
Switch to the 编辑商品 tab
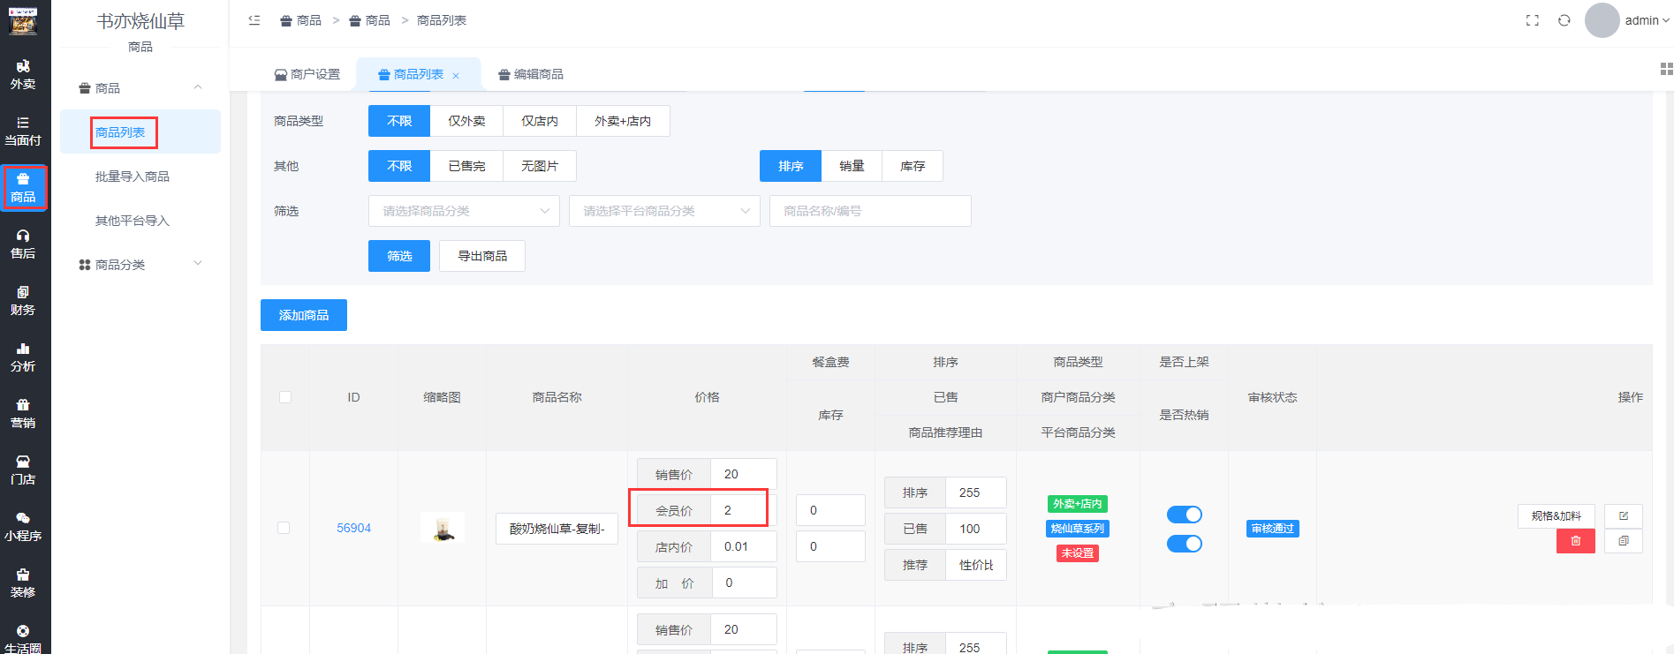point(530,74)
